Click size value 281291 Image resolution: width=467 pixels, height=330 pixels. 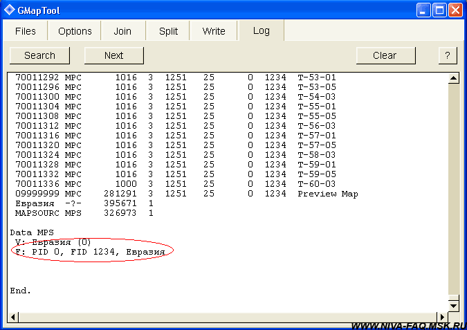pos(120,194)
